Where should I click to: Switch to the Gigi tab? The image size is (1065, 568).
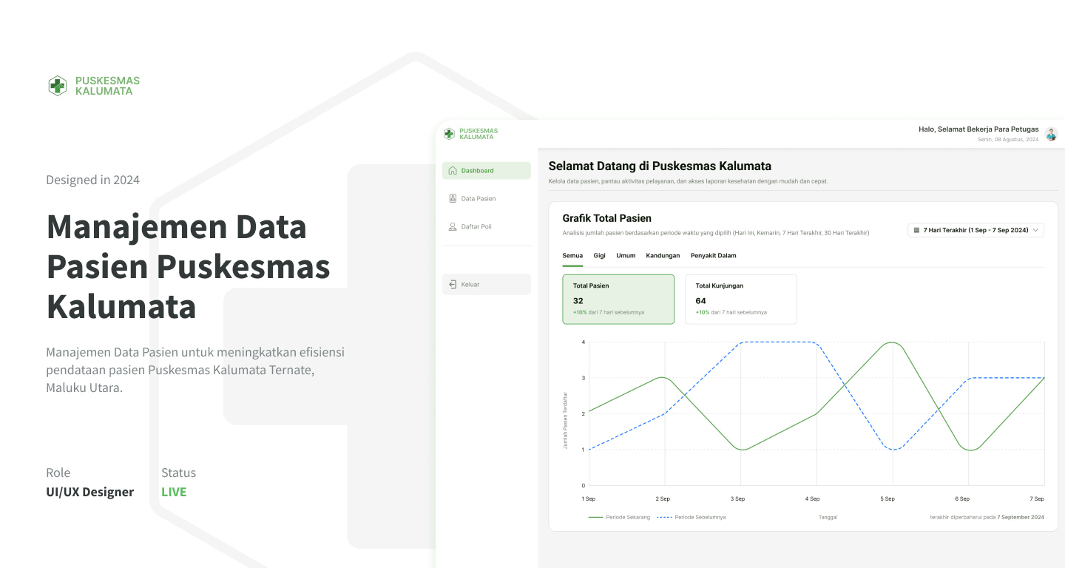tap(599, 256)
